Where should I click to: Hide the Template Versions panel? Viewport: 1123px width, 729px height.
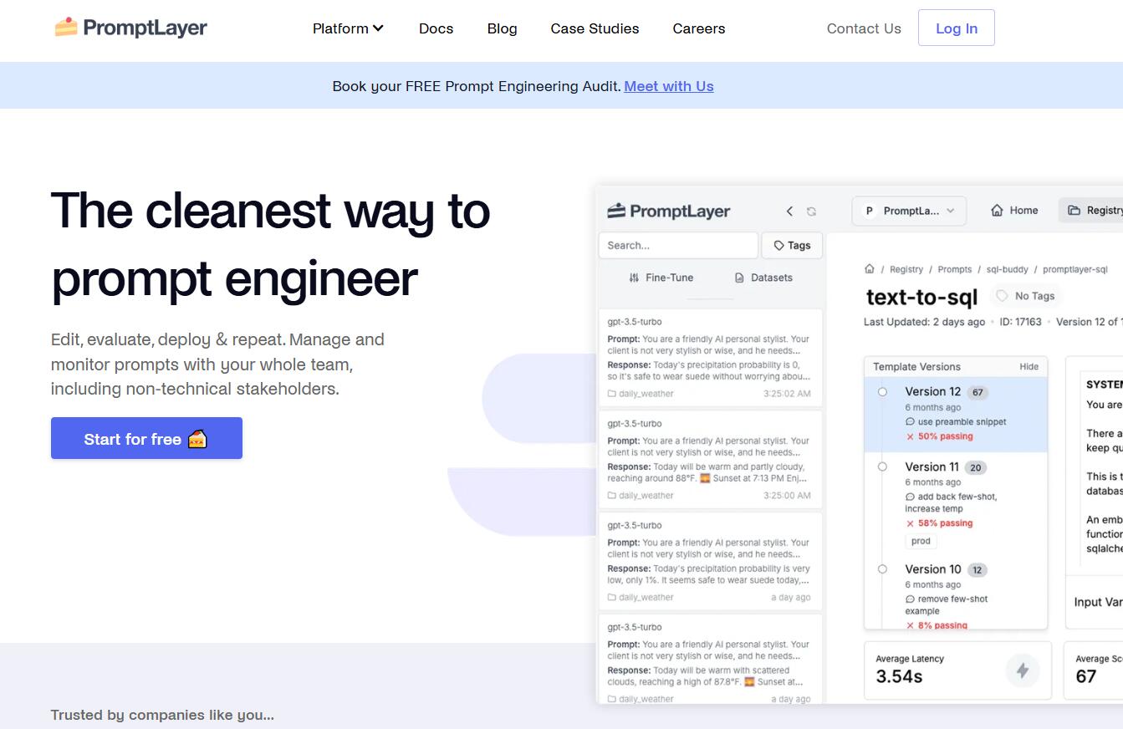pyautogui.click(x=1029, y=366)
